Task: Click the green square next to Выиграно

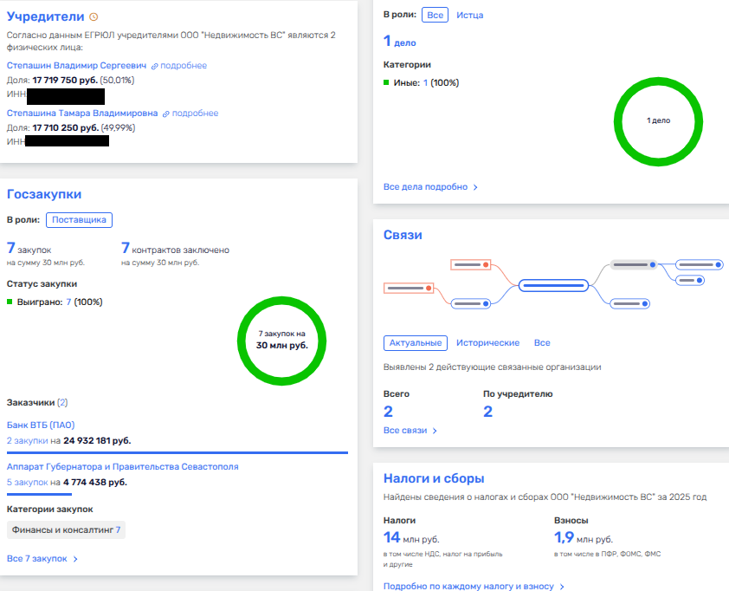Action: pyautogui.click(x=10, y=302)
